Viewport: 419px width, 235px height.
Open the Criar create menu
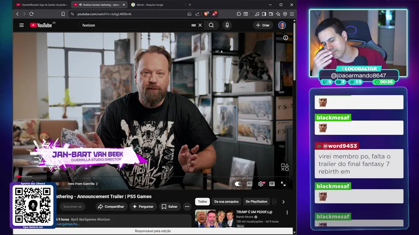263,25
